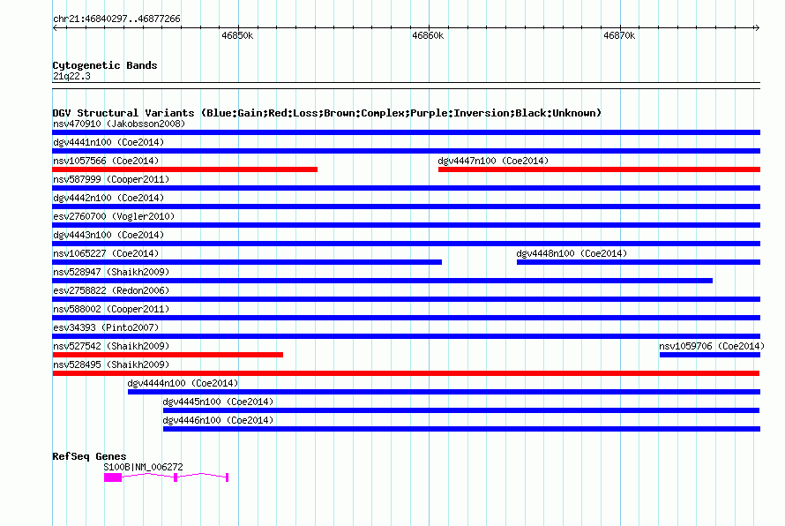The height and width of the screenshot is (526, 785).
Task: Open dgv4445n100 (Coe2014) label
Action: click(218, 402)
